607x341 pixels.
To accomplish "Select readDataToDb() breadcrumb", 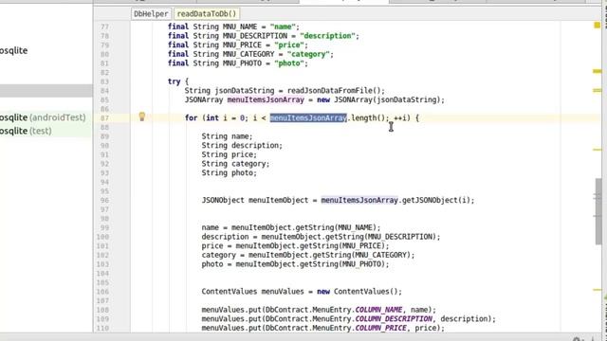I will (207, 14).
